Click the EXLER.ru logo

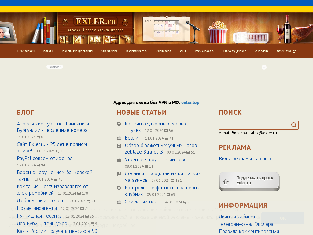tap(95, 21)
